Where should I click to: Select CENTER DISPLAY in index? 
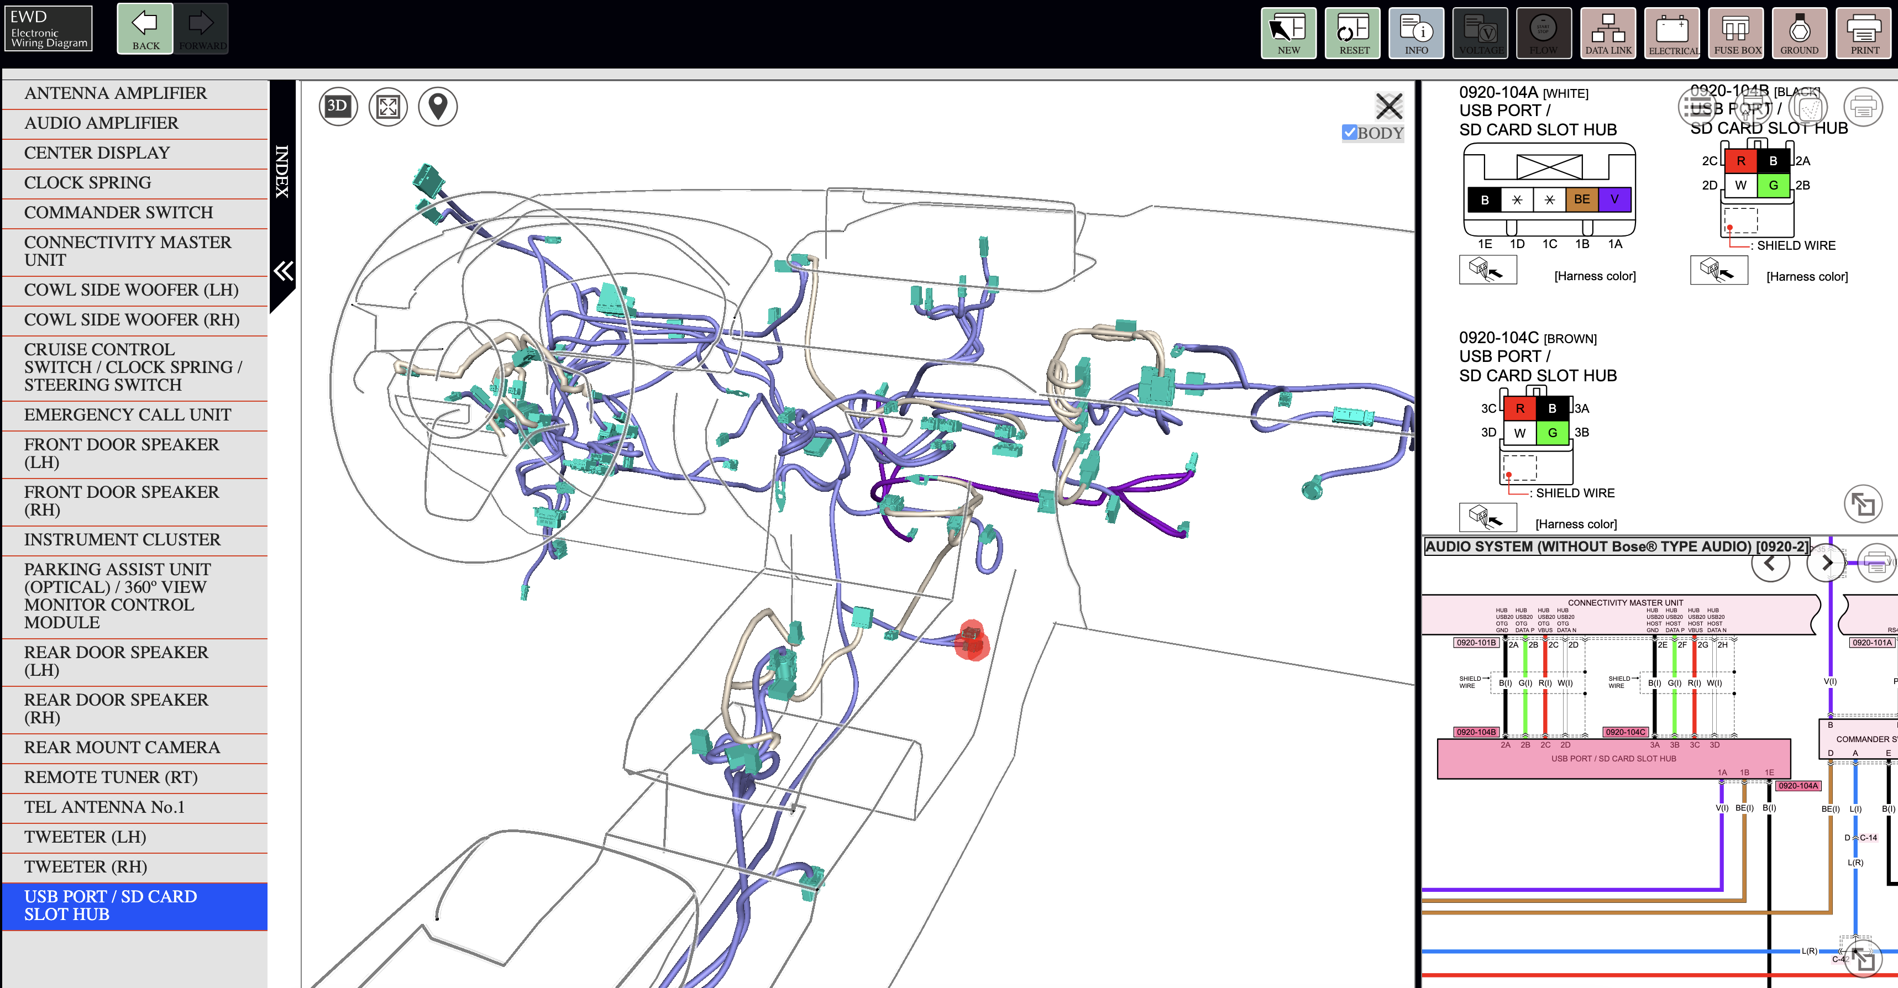pos(135,153)
